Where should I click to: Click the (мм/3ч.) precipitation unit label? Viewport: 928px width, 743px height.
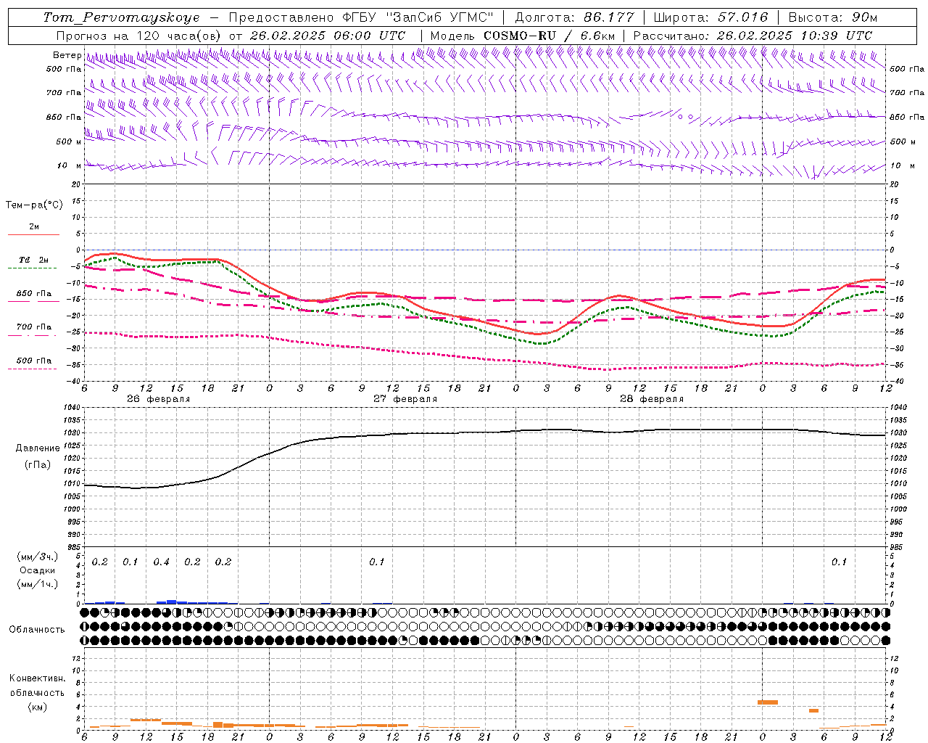point(38,557)
